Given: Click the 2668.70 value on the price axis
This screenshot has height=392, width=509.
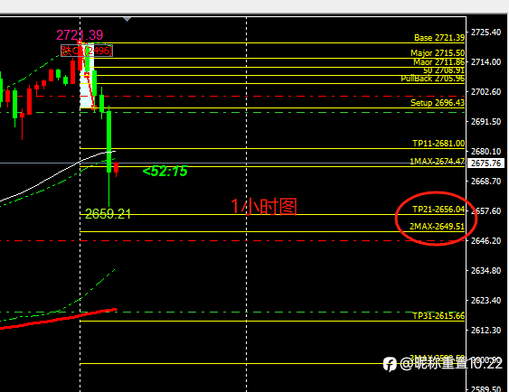Looking at the screenshot, I should click(485, 182).
